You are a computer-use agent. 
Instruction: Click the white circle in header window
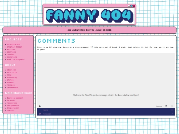[129, 6]
